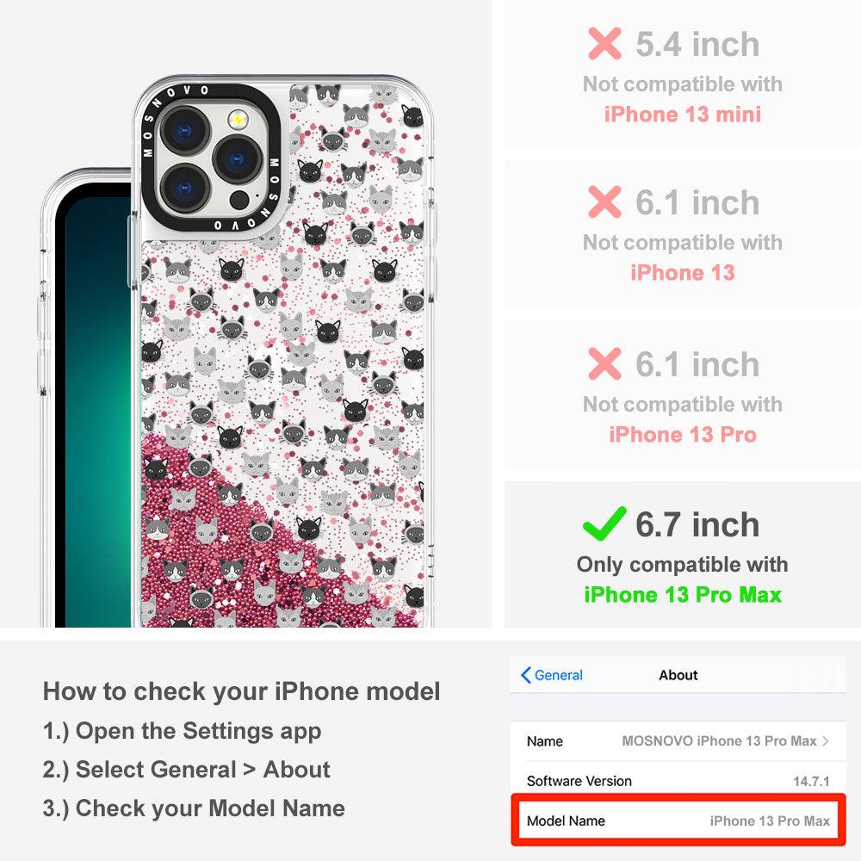
Task: Select the Software Version row
Action: coord(678,780)
